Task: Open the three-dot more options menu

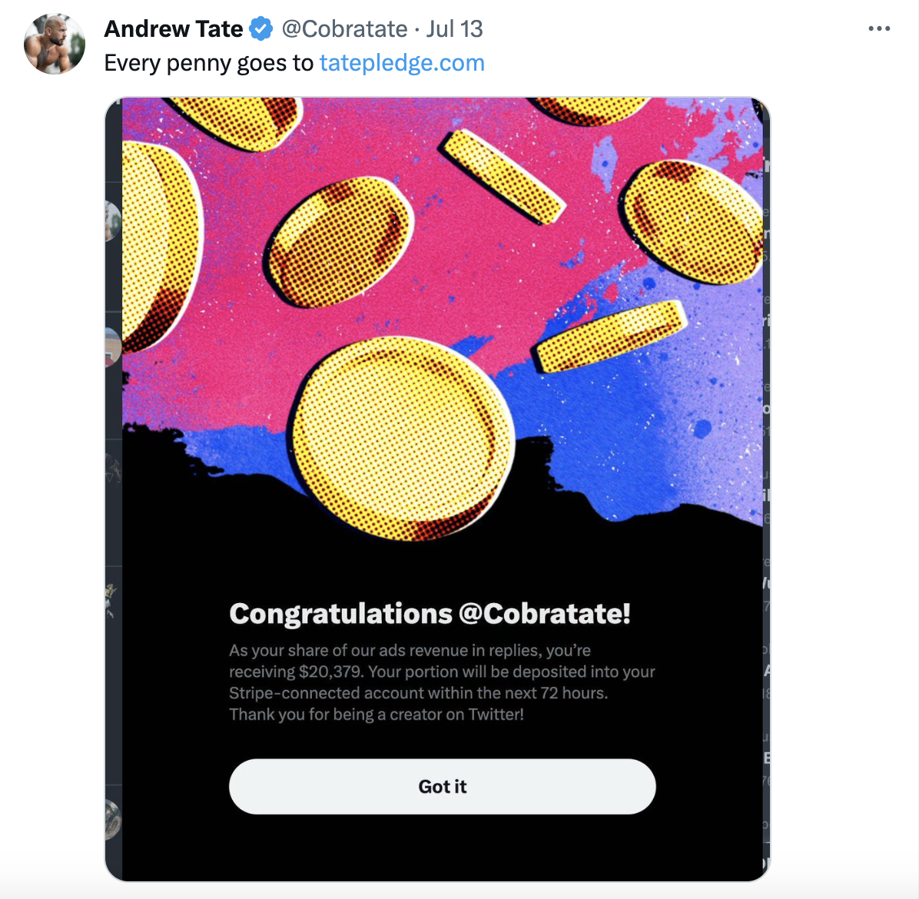Action: [x=879, y=28]
